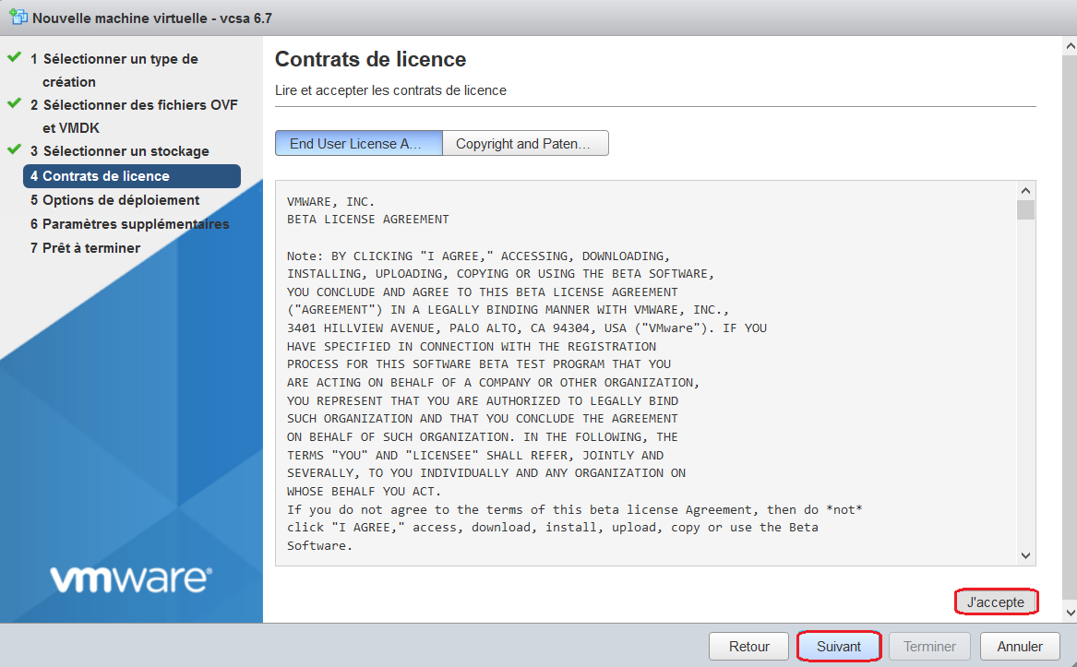Click the "WHOSE BEHALF YOU ACT." line
Screen dimensions: 1077x667
(x=364, y=491)
